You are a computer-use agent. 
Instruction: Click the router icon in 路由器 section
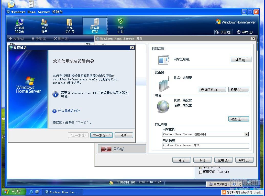(x=164, y=84)
